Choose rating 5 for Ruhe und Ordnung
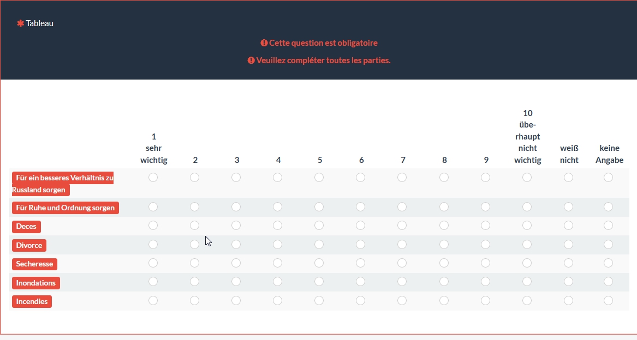 pos(319,207)
